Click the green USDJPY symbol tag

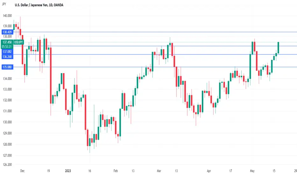click(18, 42)
